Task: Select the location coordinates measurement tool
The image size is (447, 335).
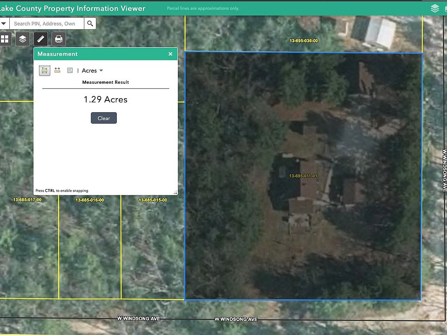Action: coord(70,71)
